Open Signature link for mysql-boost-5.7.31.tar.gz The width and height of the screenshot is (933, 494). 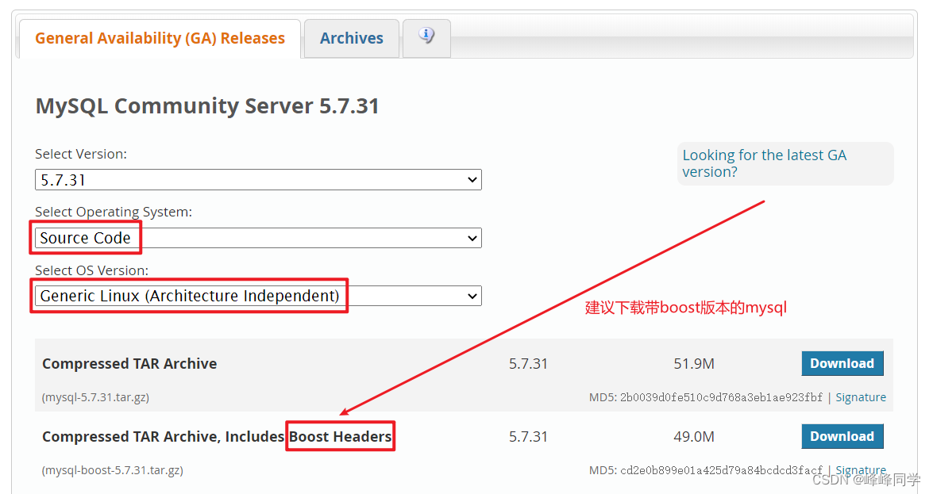pos(861,470)
